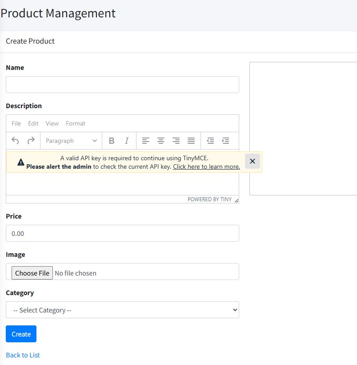Image resolution: width=357 pixels, height=365 pixels.
Task: Click the Redo arrow in editor toolbar
Action: (31, 141)
